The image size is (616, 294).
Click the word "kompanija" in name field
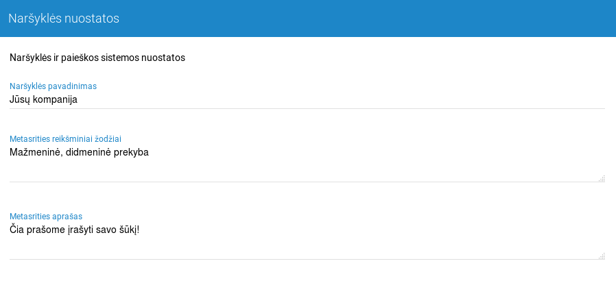(55, 99)
